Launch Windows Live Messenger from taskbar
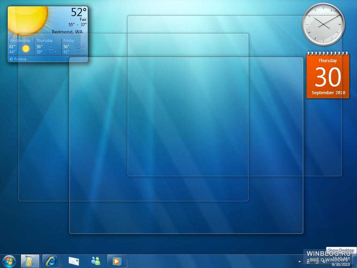Viewport: 357px width, 268px height. click(96, 261)
